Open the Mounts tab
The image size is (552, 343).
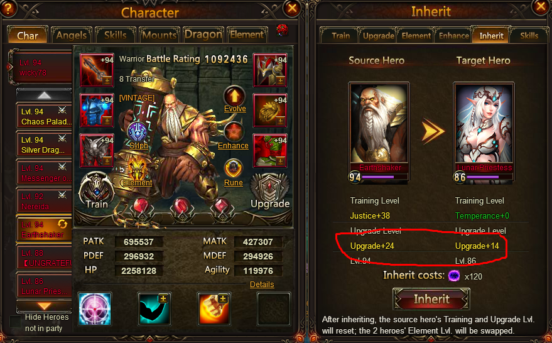pos(159,35)
